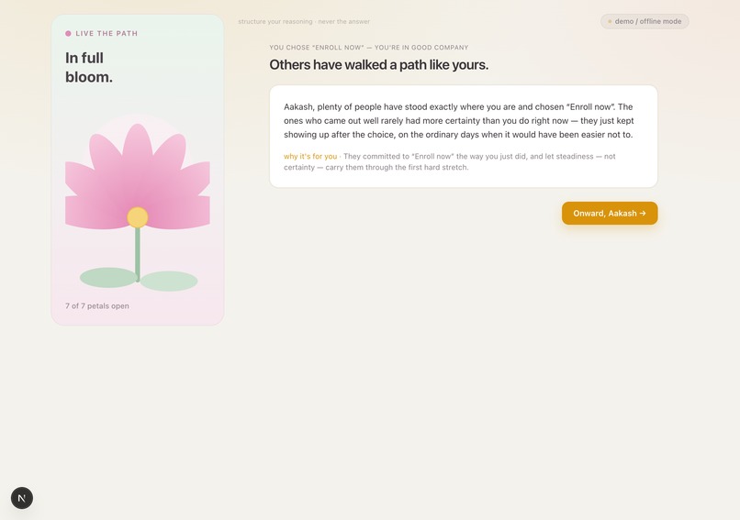Image resolution: width=740 pixels, height=520 pixels.
Task: Click the Onward, Aakash button
Action: [x=610, y=213]
